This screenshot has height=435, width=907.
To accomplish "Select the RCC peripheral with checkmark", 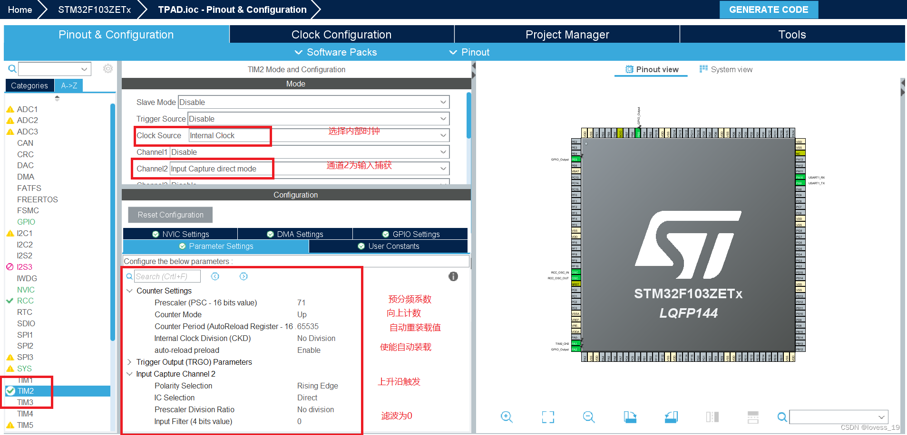I will (25, 301).
